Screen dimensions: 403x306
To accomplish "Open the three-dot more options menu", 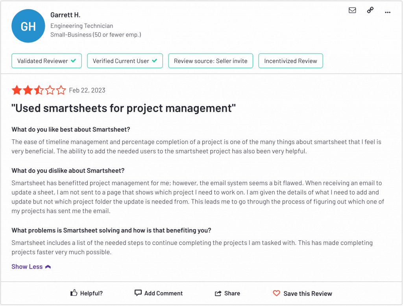I will pos(388,12).
